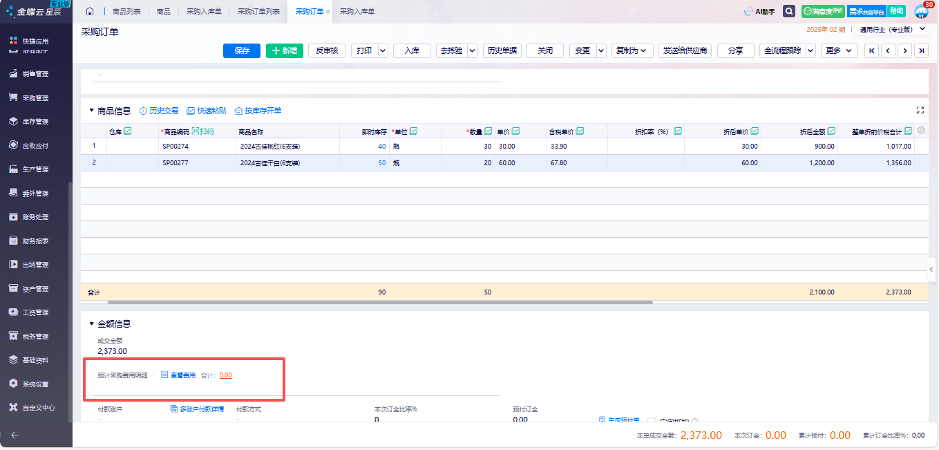The image size is (939, 450).
Task: Open the home page icon tab
Action: 90,12
